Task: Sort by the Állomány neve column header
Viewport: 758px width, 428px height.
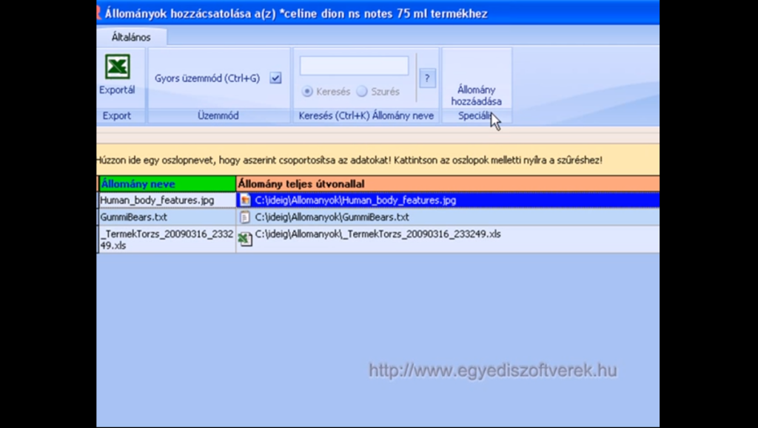Action: [x=167, y=183]
